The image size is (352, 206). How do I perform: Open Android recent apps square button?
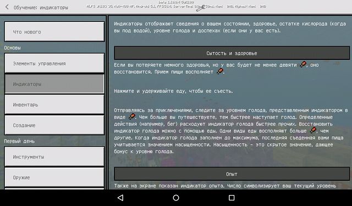point(232,197)
